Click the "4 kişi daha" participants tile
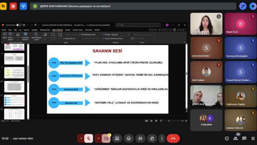The image size is (257, 145). click(206, 120)
